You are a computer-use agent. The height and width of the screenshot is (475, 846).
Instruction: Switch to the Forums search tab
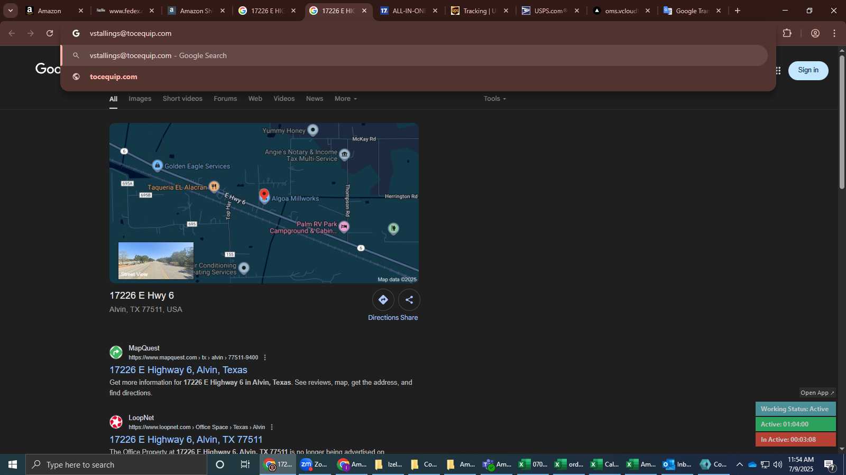point(225,99)
